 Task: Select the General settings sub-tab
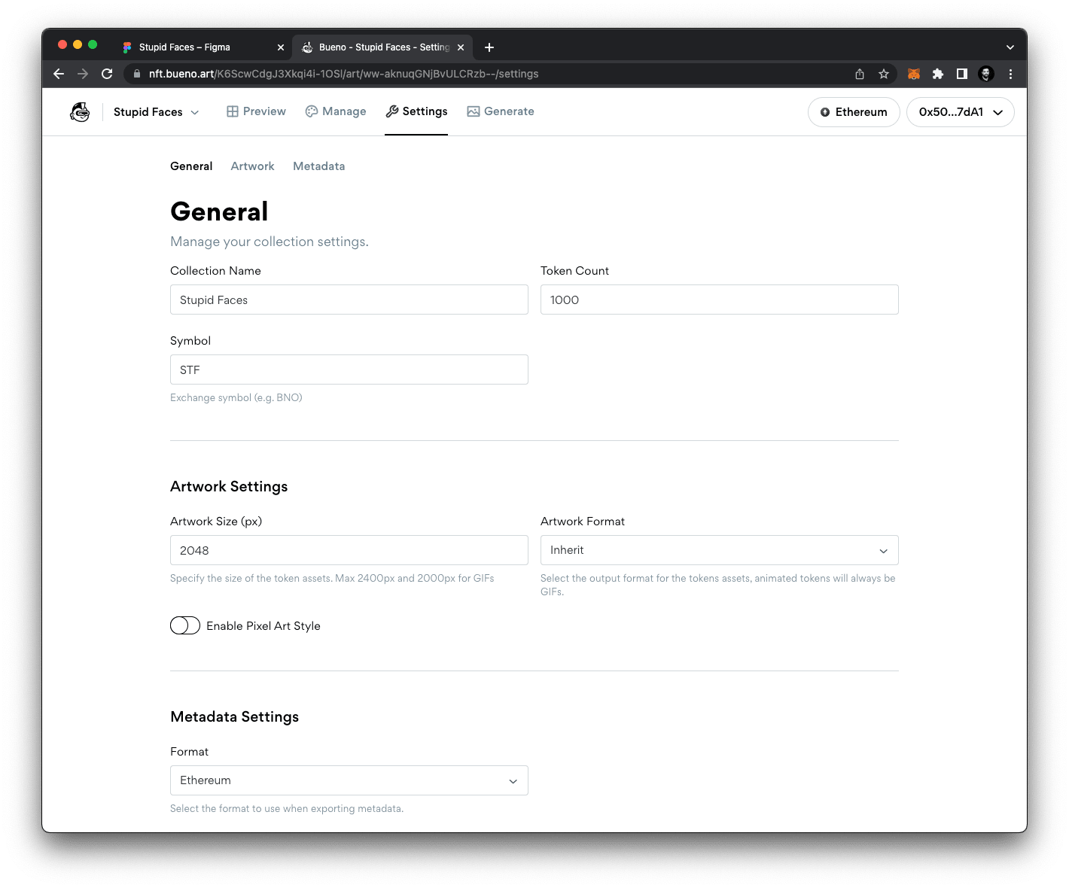tap(191, 166)
